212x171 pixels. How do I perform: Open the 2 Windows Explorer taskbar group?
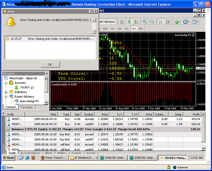[84, 158]
